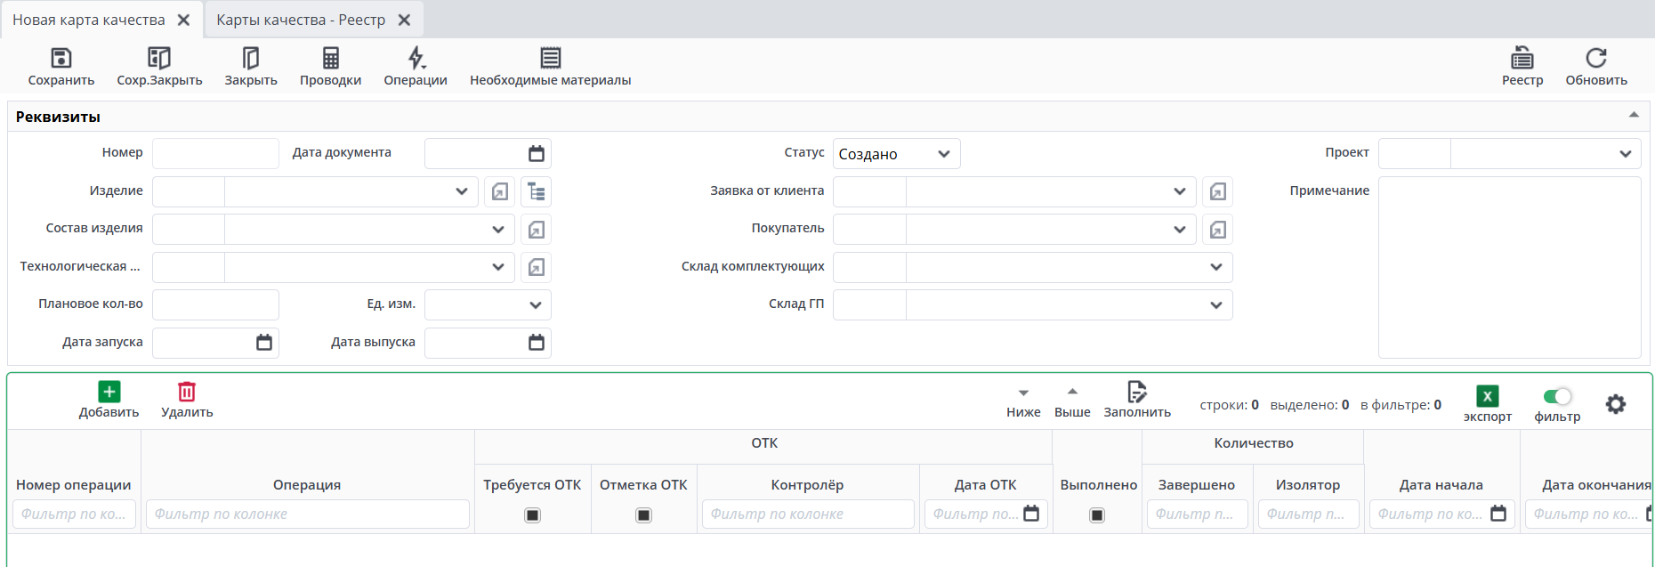Click the Изделие tree structure icon
The height and width of the screenshot is (567, 1655).
click(x=537, y=191)
